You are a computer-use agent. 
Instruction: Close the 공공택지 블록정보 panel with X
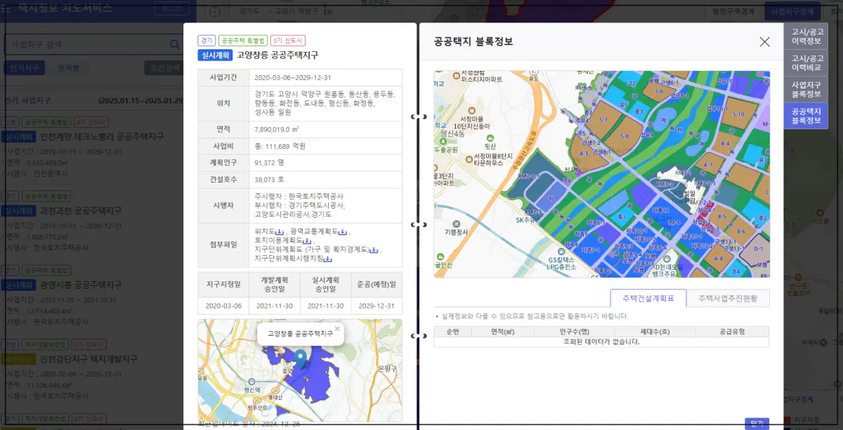tap(765, 41)
